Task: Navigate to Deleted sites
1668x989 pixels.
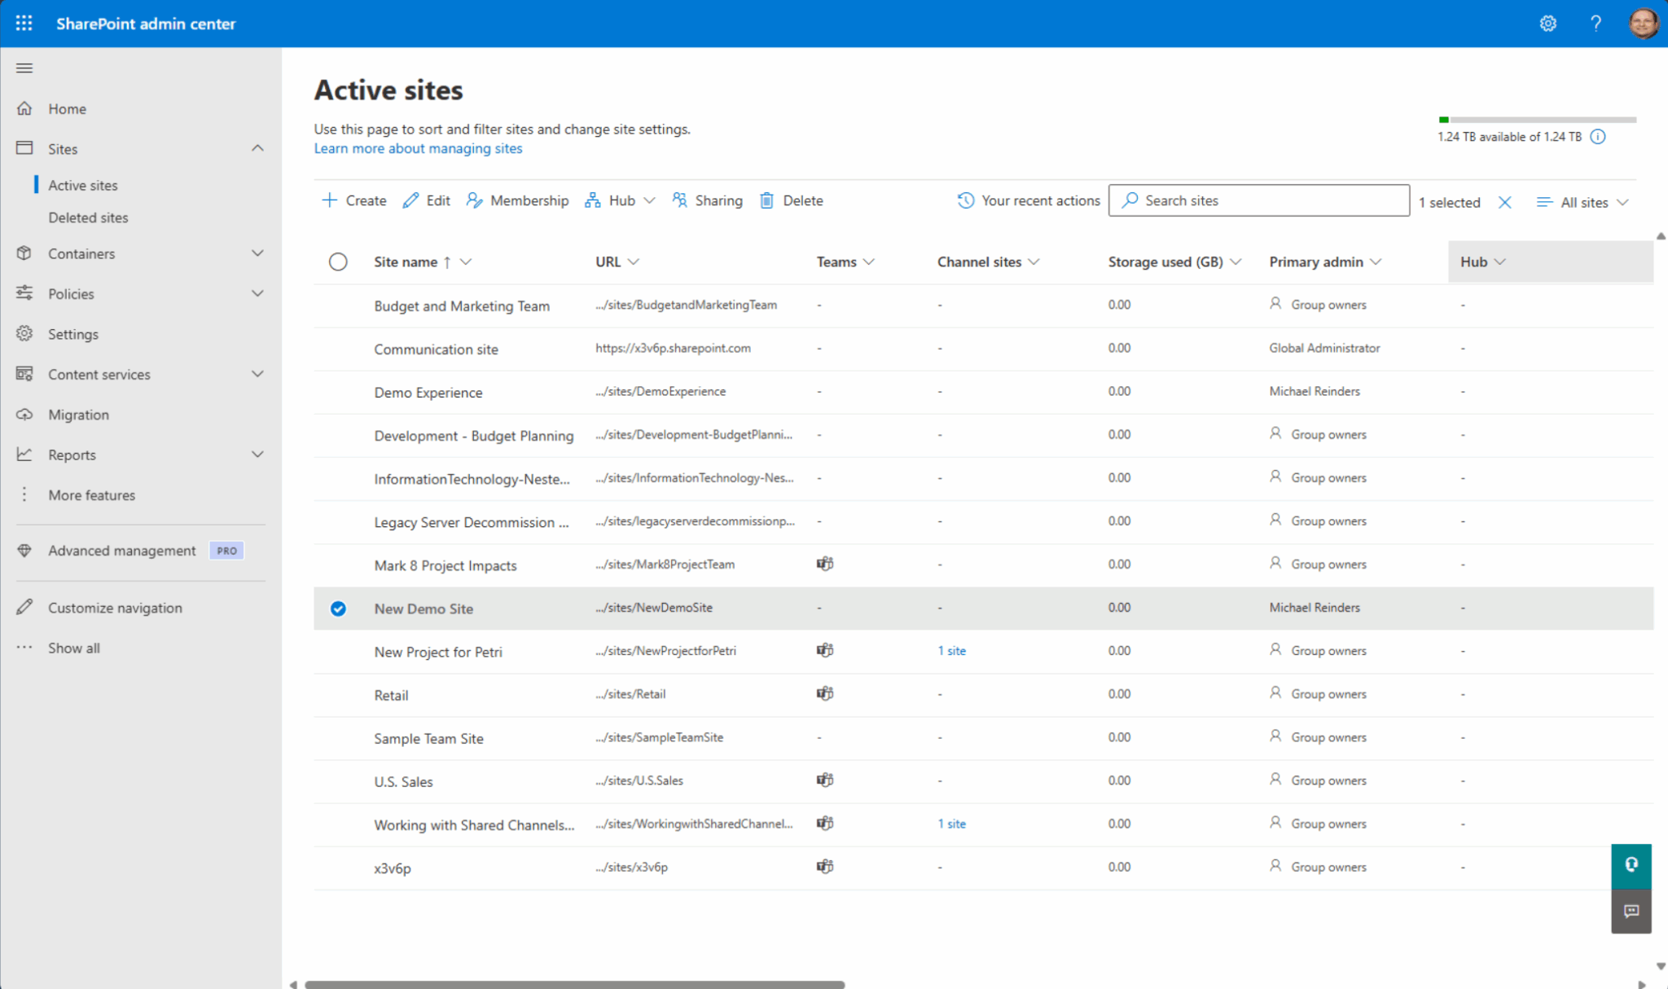Action: coord(89,218)
